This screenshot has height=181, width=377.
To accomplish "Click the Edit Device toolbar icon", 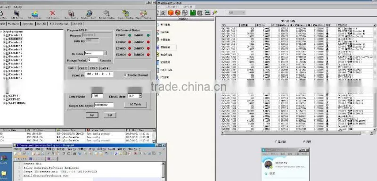I will [34, 14].
